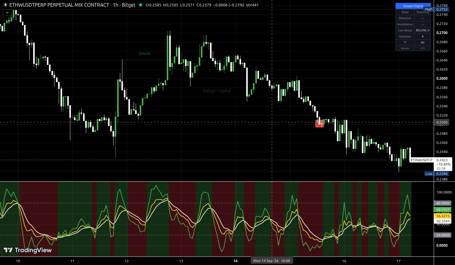This screenshot has height=265, width=455.
Task: Click the −0.0006 (−0.23%) change value
Action: [x=229, y=5]
